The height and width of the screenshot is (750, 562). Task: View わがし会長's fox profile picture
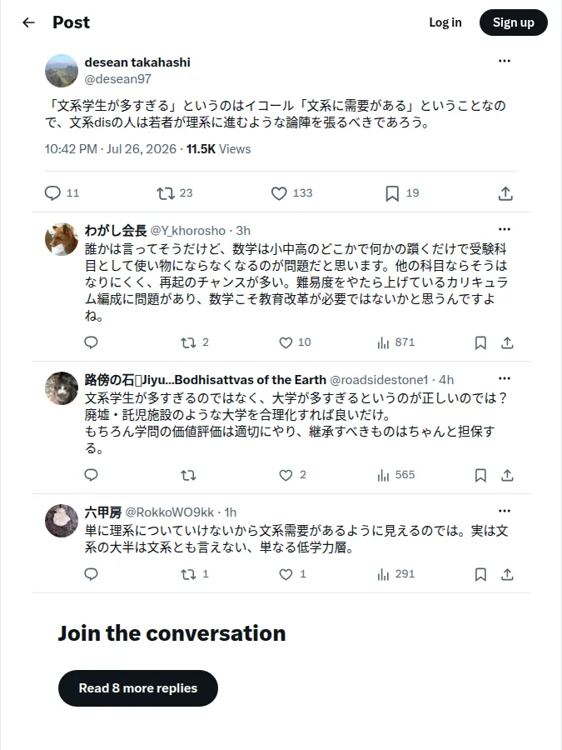61,239
